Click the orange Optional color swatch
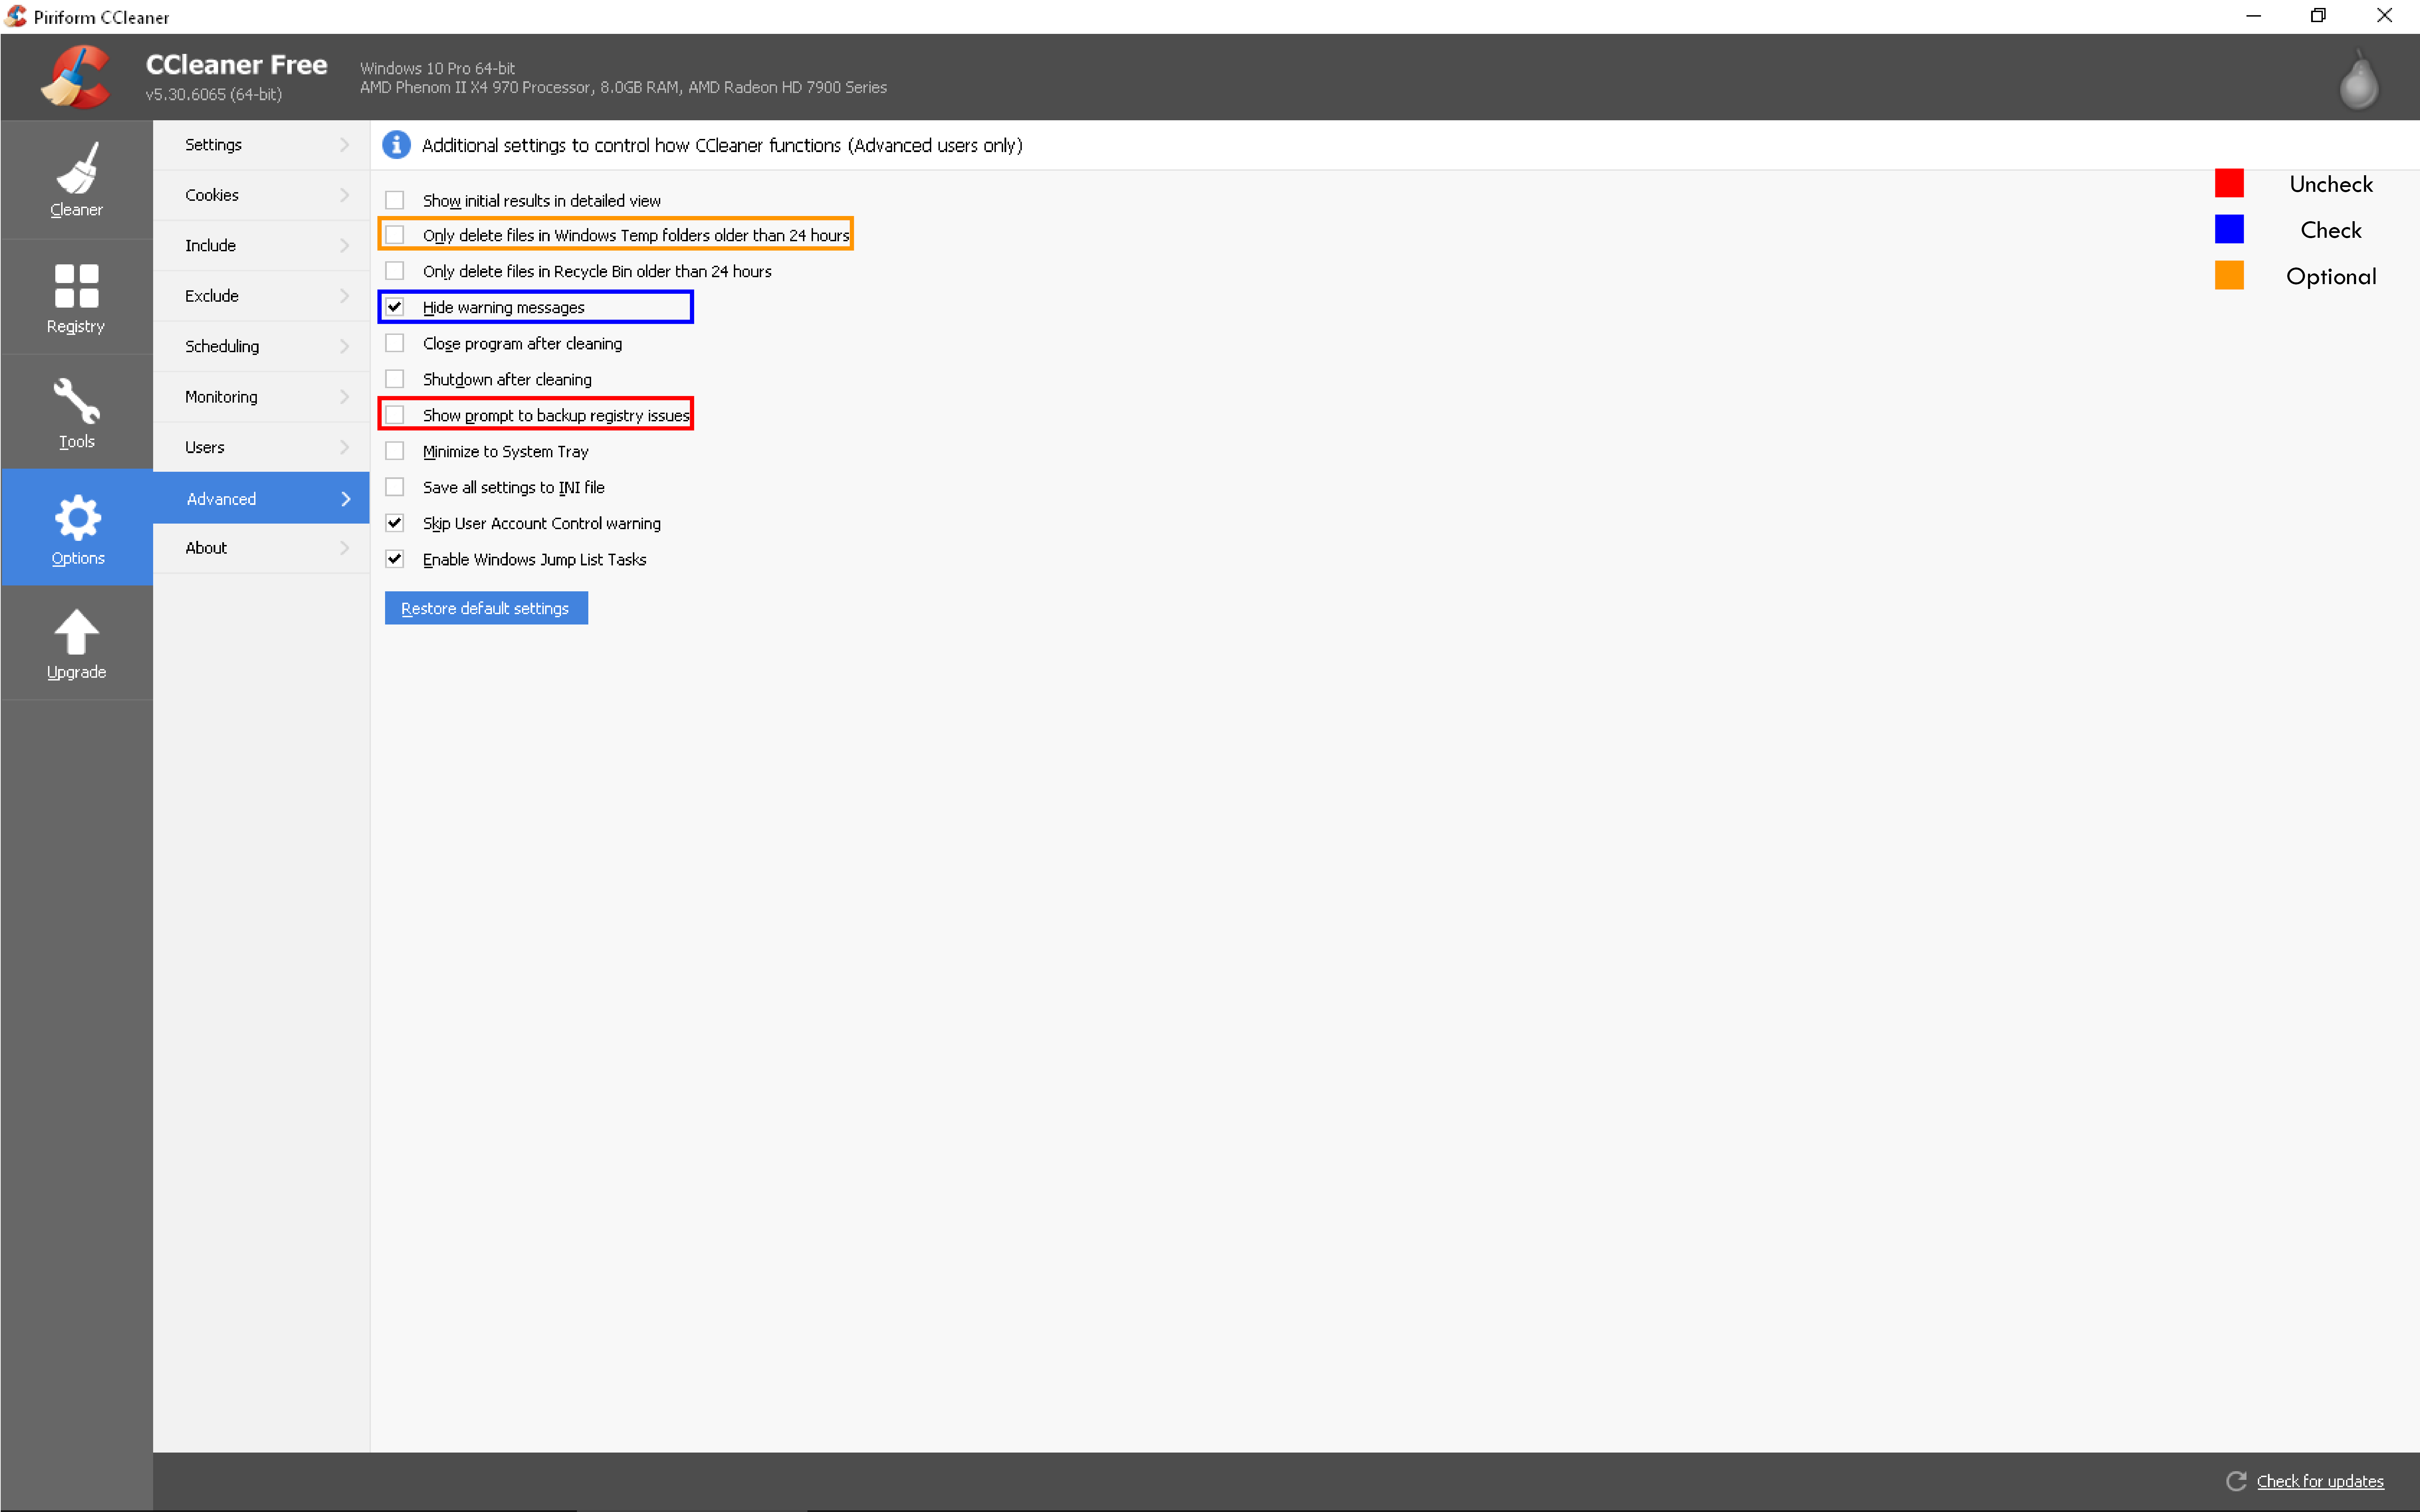Screen dimensions: 2420x1512 2231,274
